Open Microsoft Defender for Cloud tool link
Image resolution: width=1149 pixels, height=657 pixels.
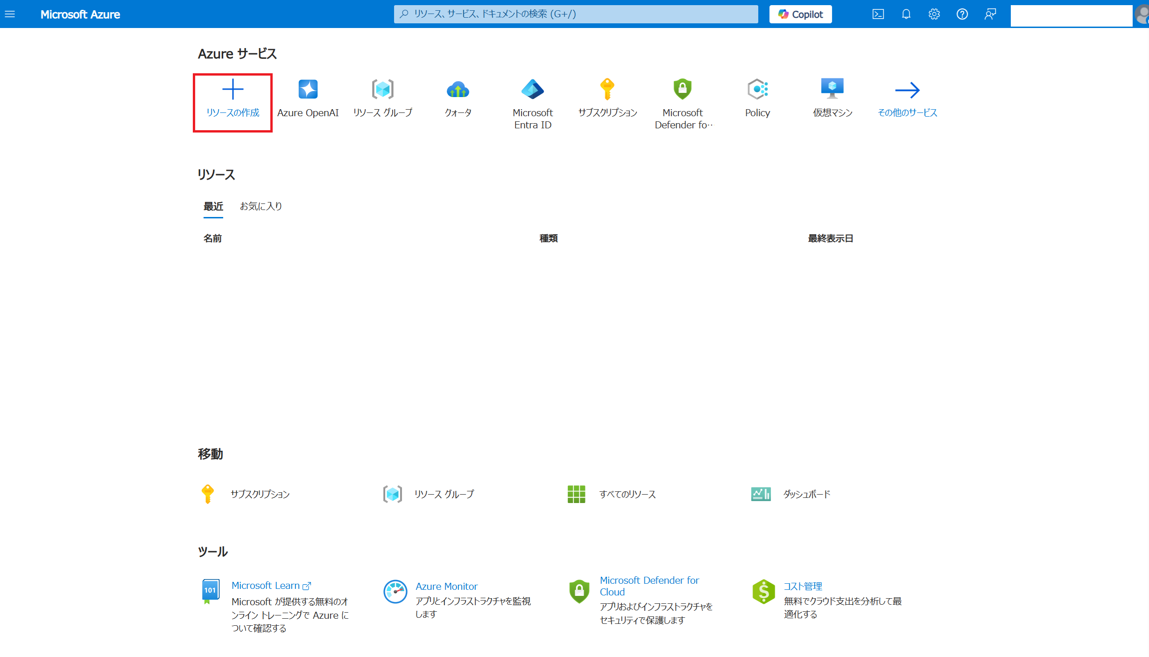point(649,586)
